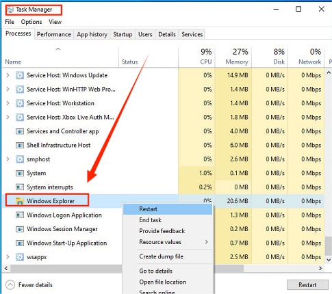Open the View menu
The width and height of the screenshot is (332, 294).
[x=55, y=22]
